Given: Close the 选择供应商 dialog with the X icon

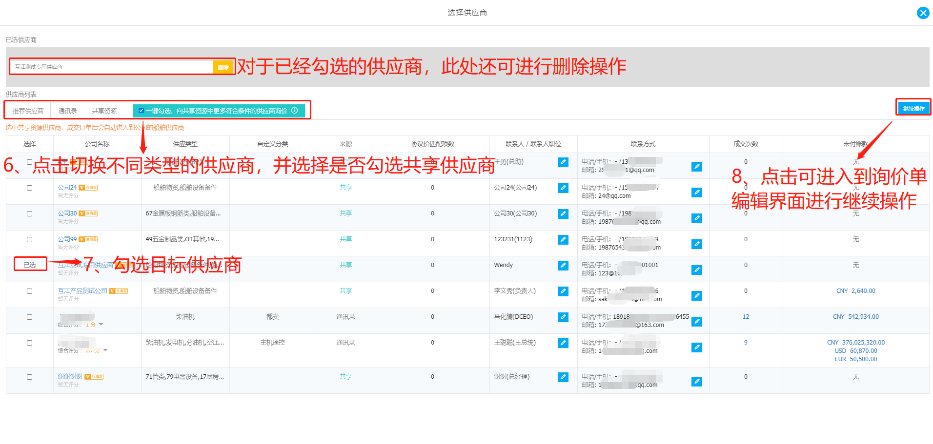Looking at the screenshot, I should click(923, 13).
